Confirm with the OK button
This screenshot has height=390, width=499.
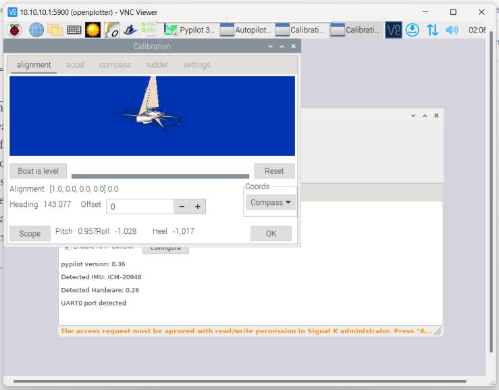click(271, 234)
